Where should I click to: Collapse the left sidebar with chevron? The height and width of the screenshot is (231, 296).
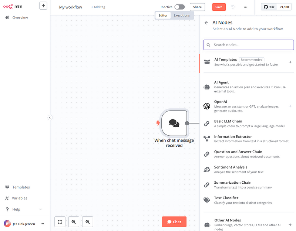click(50, 118)
